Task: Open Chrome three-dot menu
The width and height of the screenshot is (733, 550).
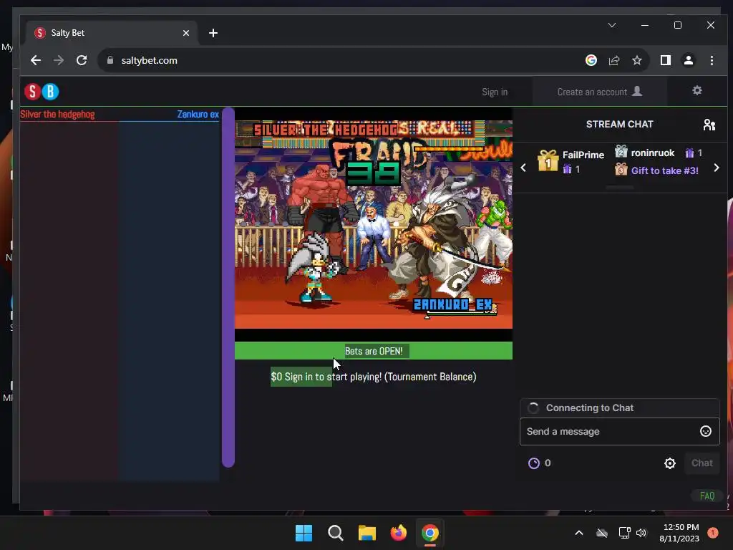Action: [x=712, y=60]
